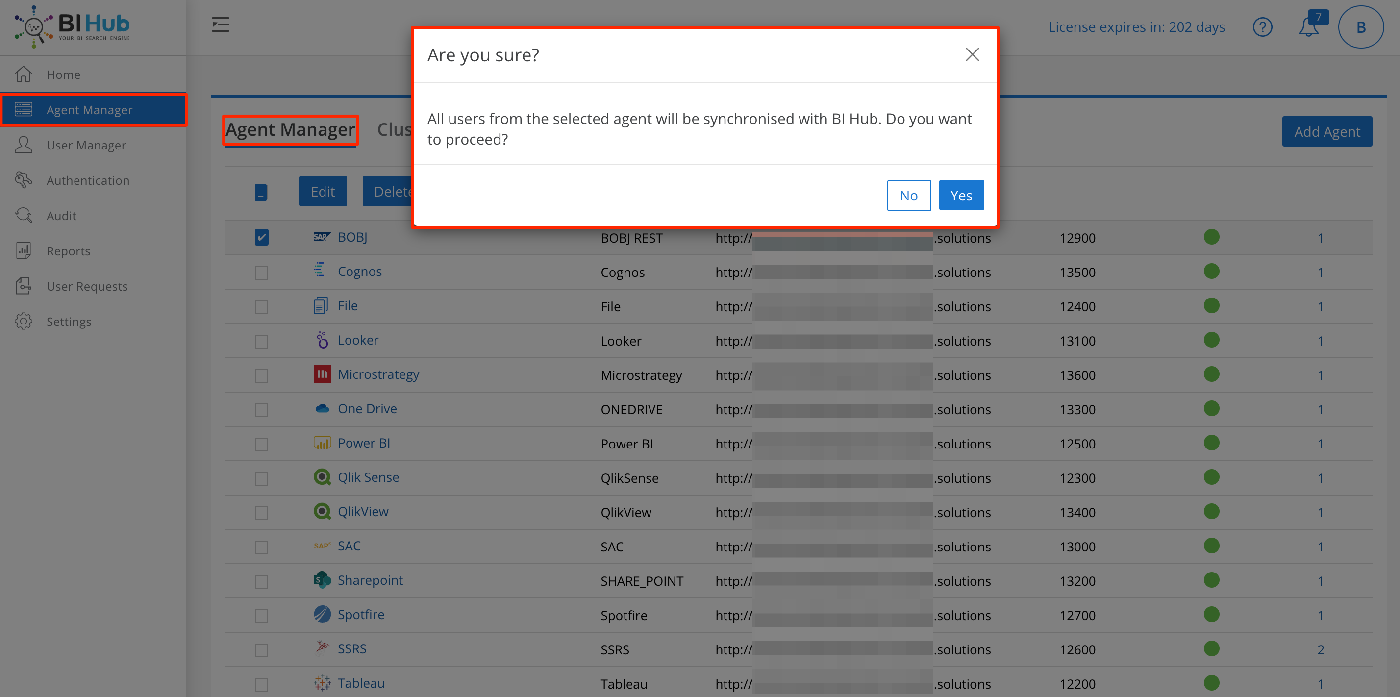
Task: Enable the File agent checkbox
Action: [261, 306]
